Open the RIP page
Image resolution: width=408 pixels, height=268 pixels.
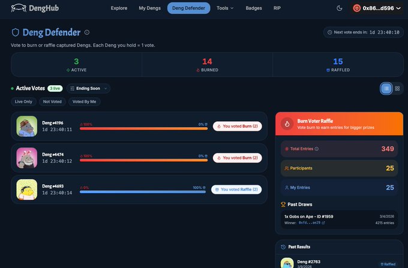coord(277,8)
